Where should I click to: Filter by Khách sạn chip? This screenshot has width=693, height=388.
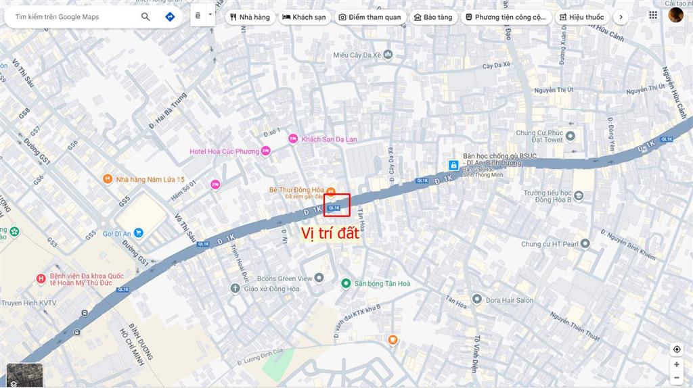click(x=304, y=17)
